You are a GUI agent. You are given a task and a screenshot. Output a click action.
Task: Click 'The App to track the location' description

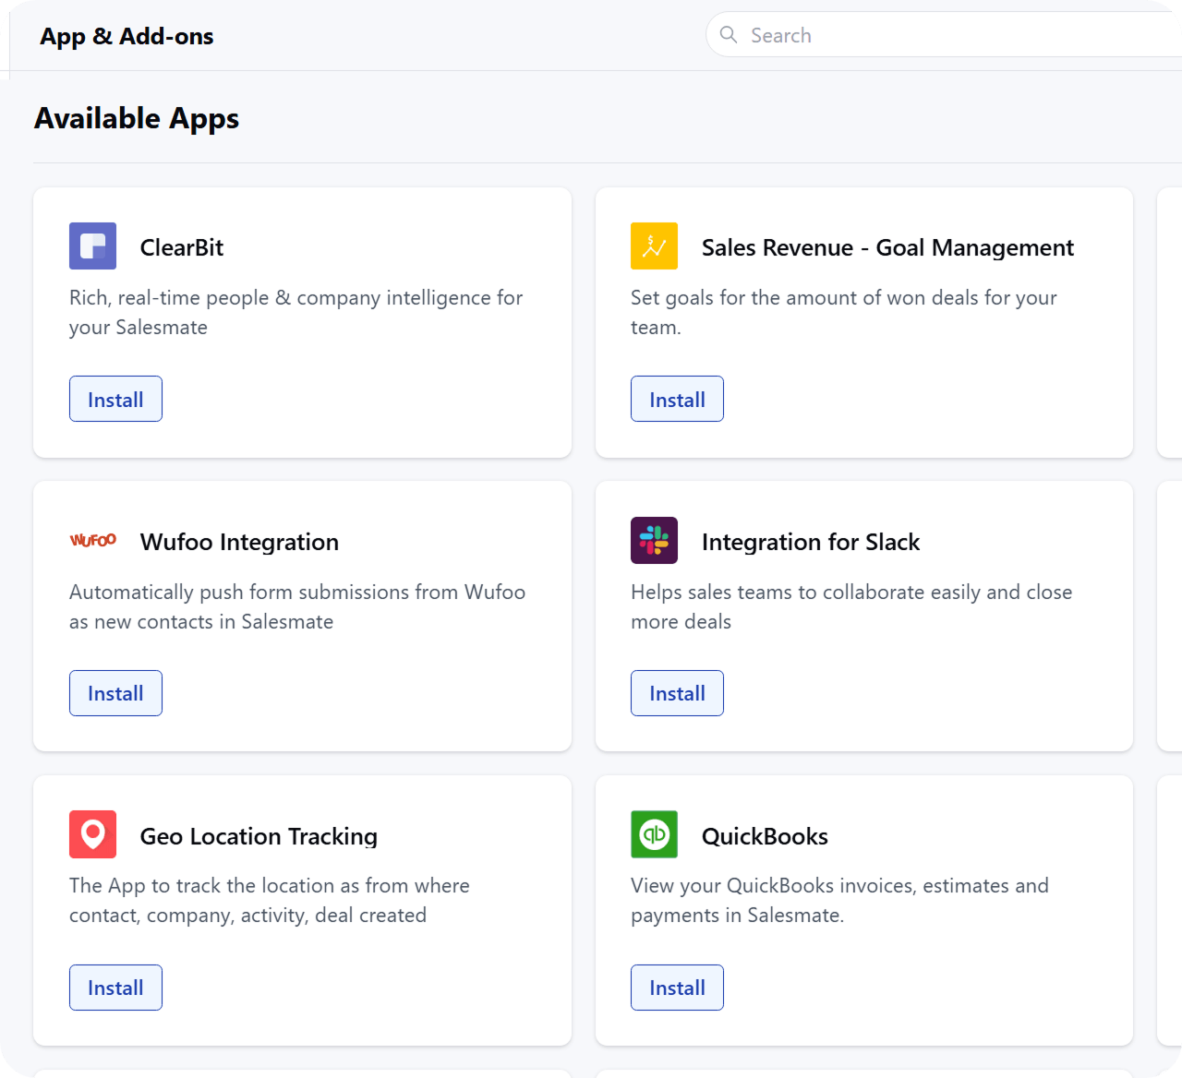[x=270, y=900]
